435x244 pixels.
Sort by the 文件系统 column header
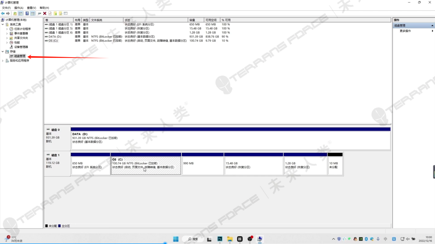coord(106,20)
